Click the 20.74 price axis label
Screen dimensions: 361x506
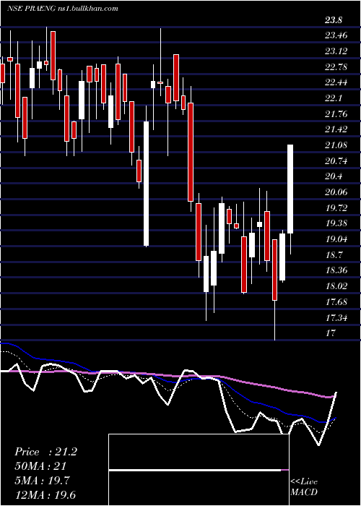(x=336, y=161)
